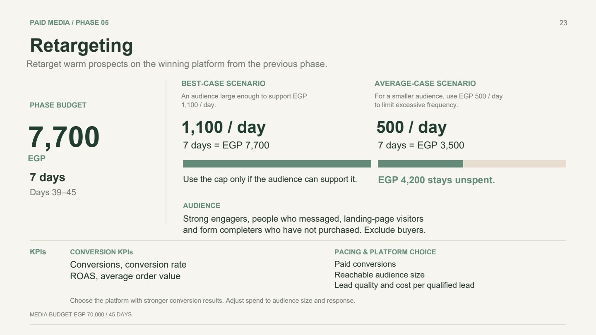Image resolution: width=596 pixels, height=335 pixels.
Task: Select the 1,100 / day figure
Action: point(223,127)
